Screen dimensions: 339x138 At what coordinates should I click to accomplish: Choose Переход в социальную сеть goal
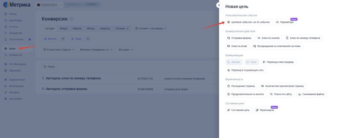(x=246, y=70)
